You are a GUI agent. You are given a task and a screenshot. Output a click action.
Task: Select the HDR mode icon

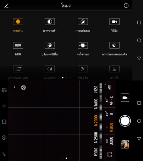coord(18,45)
